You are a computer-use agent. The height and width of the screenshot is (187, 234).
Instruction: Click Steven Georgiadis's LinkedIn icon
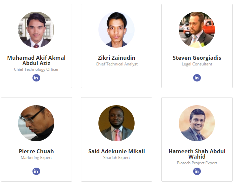coord(197,78)
